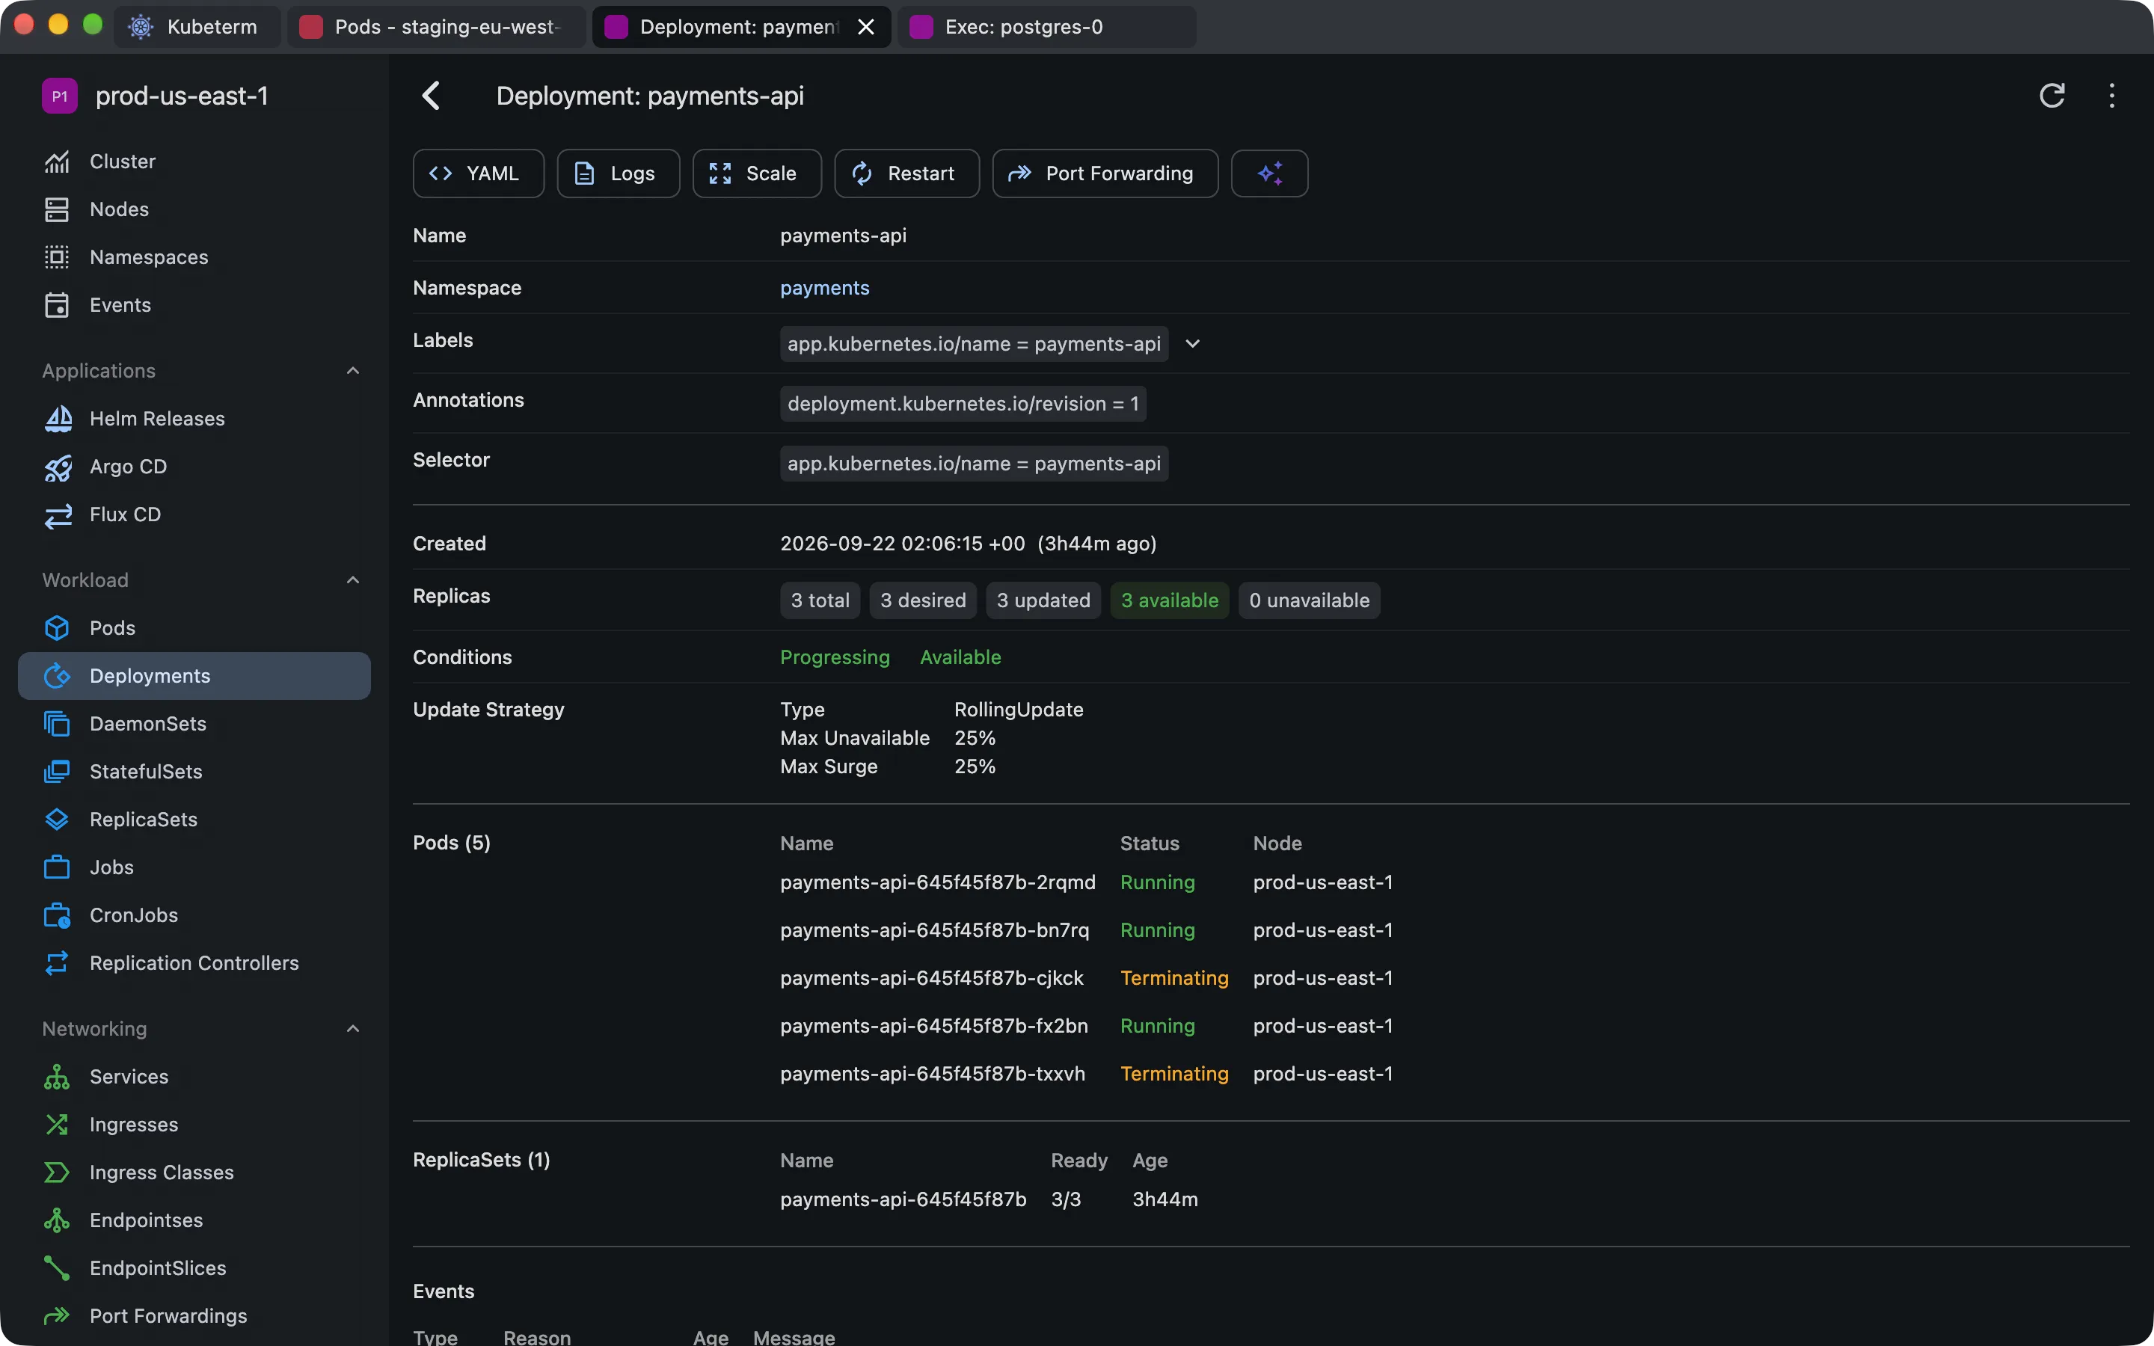Click the P1 cluster avatar badge
2154x1346 pixels.
click(60, 96)
